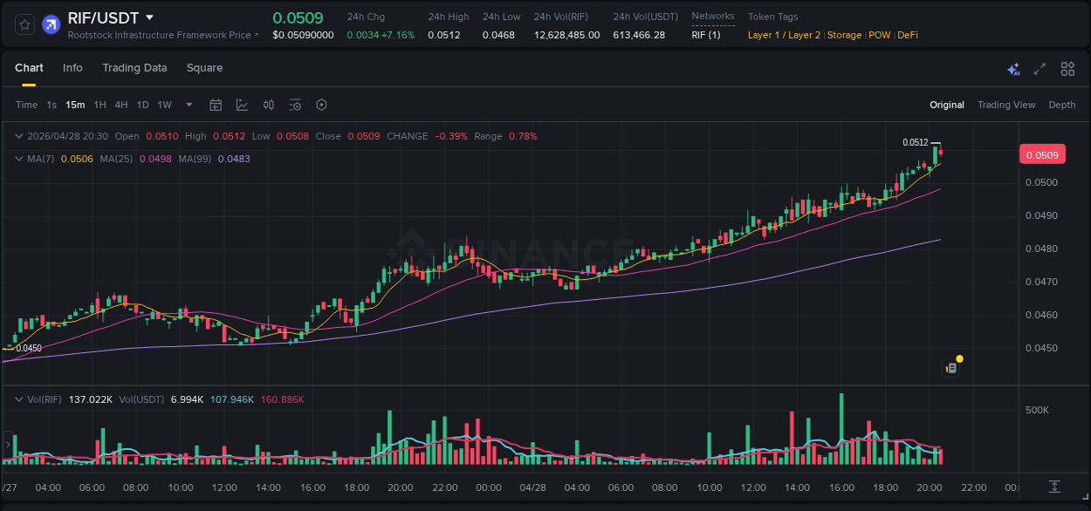This screenshot has width=1091, height=511.
Task: Collapse the MA indicator legend chevron
Action: point(19,159)
